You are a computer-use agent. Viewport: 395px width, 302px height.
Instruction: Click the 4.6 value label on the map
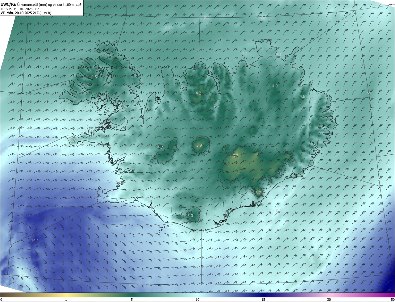(302, 96)
